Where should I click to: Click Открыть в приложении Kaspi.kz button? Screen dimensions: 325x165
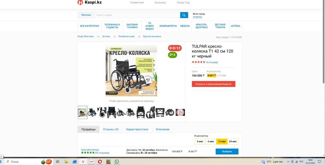(214, 84)
